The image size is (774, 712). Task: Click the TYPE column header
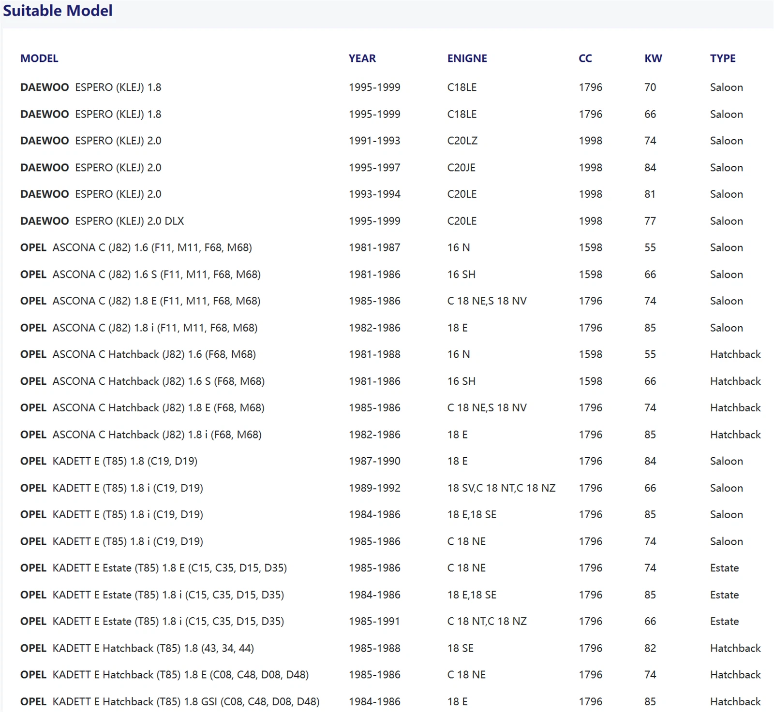click(x=723, y=58)
